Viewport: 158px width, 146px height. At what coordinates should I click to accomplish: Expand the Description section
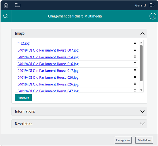point(79,124)
